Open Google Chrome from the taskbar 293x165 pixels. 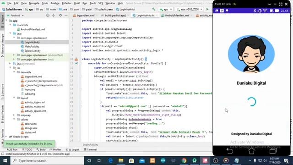pos(184,161)
